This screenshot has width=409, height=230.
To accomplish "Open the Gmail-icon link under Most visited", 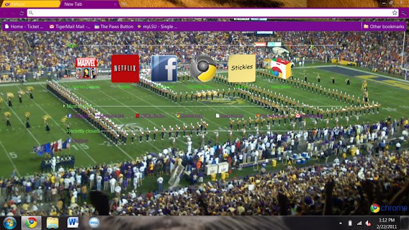I will (309, 116).
